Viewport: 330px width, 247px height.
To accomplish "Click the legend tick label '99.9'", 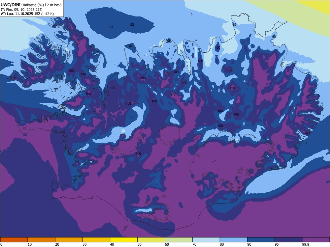I will pos(305,244).
